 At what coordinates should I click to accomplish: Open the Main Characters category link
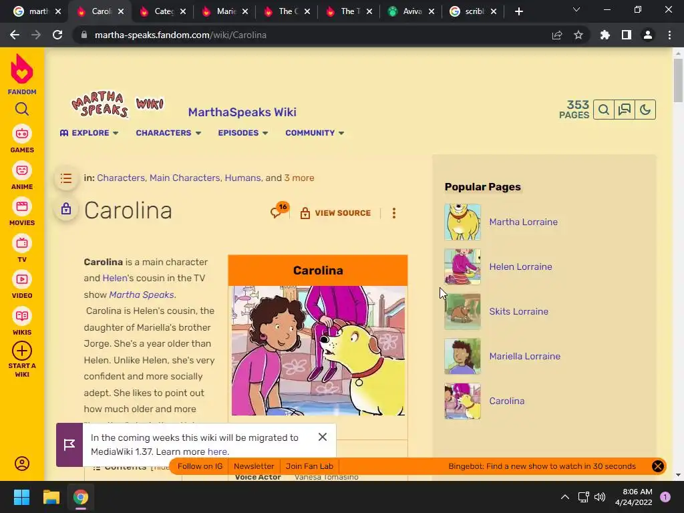[184, 178]
